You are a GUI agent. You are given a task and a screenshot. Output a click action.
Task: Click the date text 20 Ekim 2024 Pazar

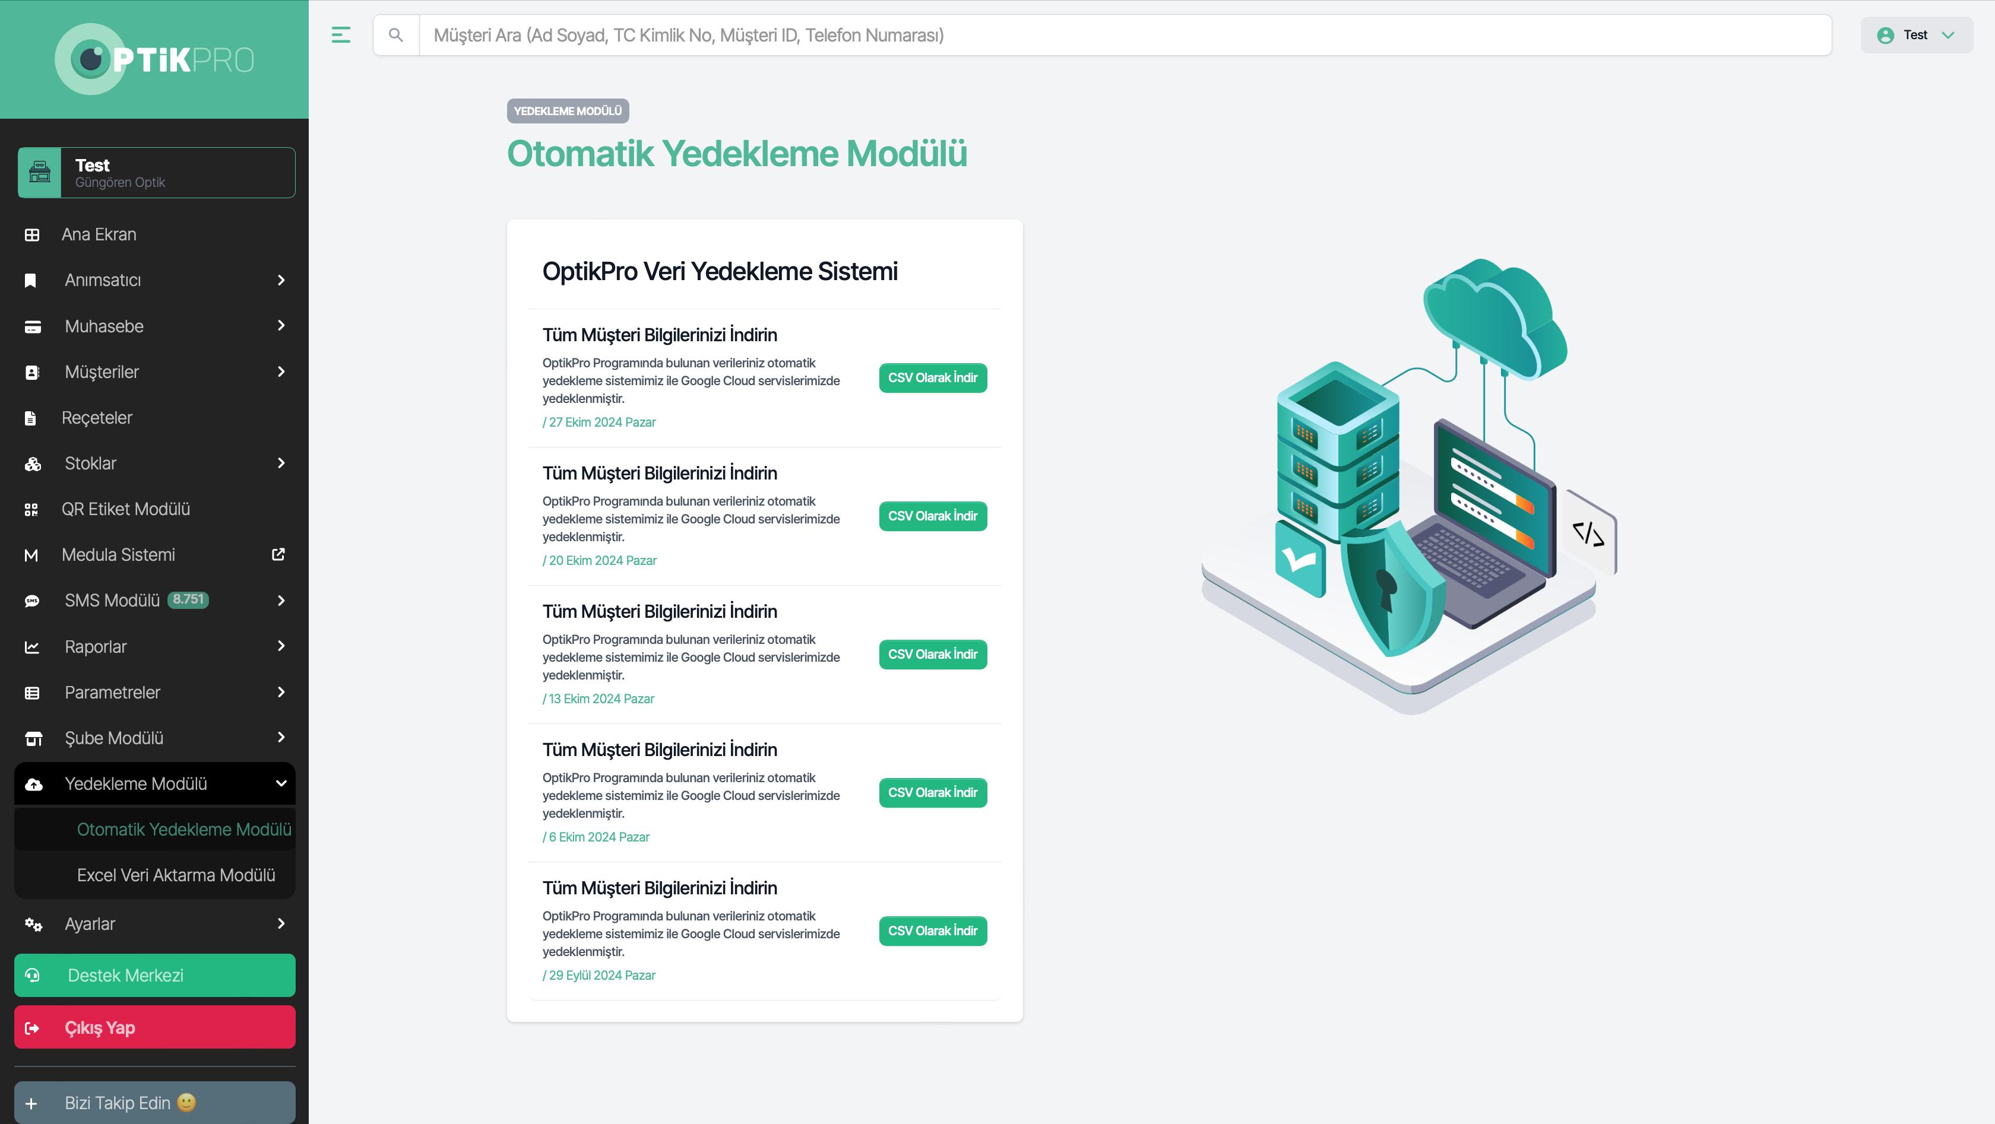coord(603,560)
